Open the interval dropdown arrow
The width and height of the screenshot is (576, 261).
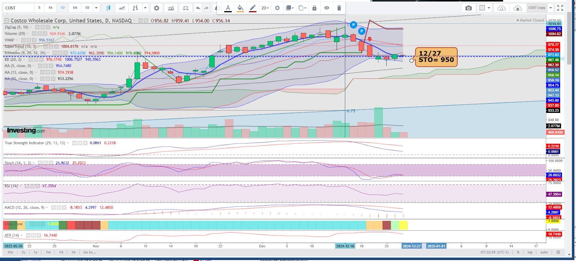96,8
